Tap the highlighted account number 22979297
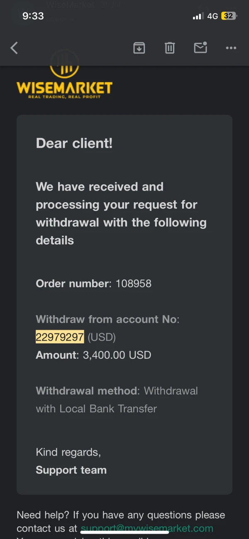Screen dimensions: 249x539 tap(60, 337)
